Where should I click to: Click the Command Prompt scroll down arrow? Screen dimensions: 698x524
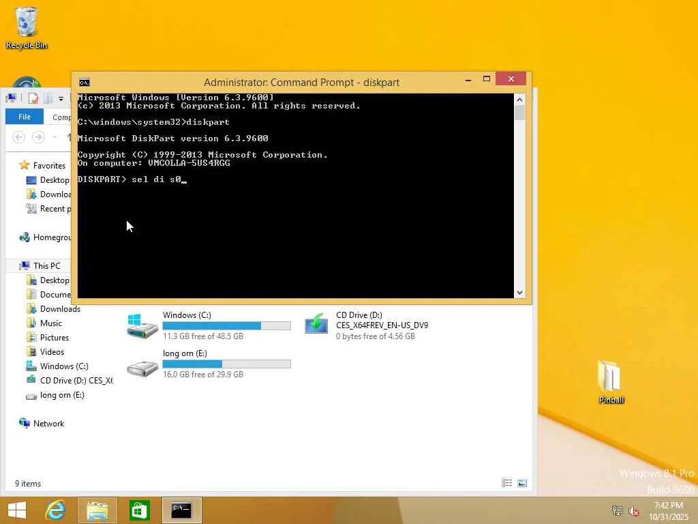519,293
